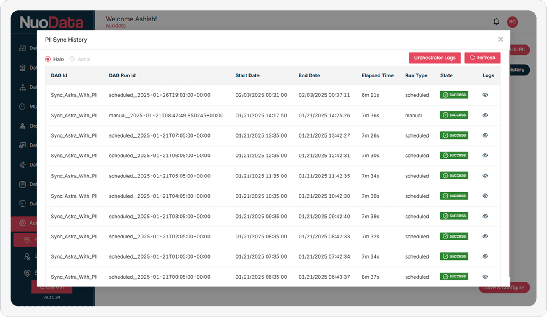Select the Astra radio option

(x=72, y=59)
